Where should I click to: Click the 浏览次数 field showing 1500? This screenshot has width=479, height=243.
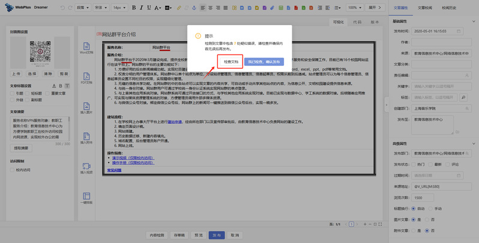tap(423, 198)
